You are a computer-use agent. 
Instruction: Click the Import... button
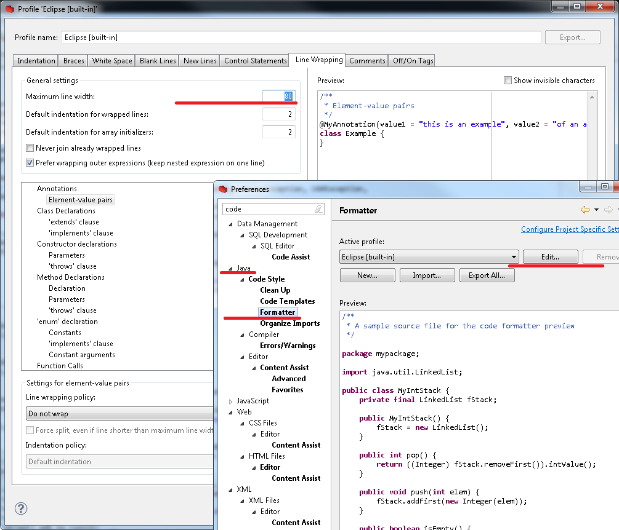click(427, 275)
